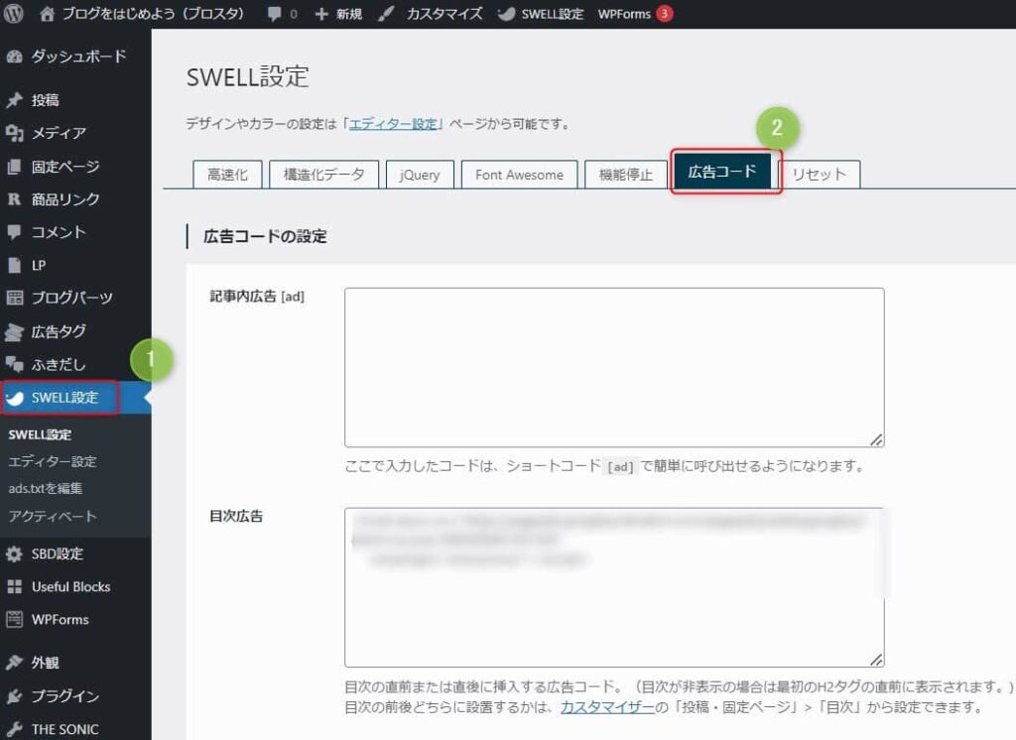
Task: Open WPForms notification badge showing 3
Action: pos(664,14)
